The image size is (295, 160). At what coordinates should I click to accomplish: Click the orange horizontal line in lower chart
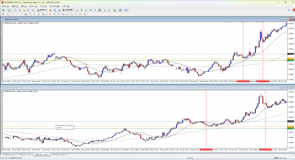click(144, 127)
